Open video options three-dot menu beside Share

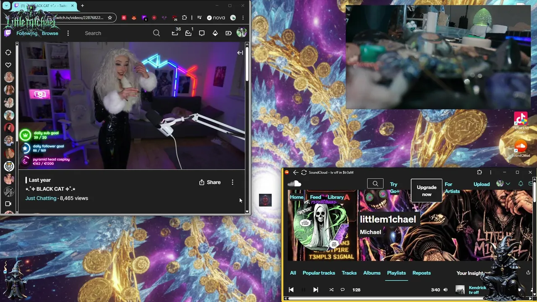(232, 182)
